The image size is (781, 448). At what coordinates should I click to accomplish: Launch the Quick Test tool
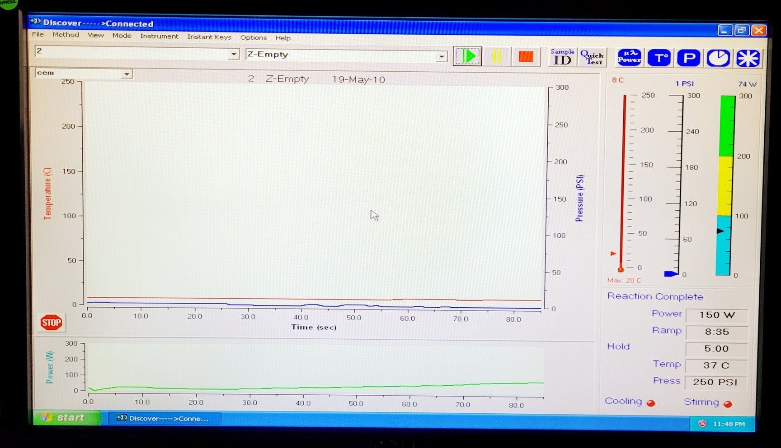pos(592,57)
